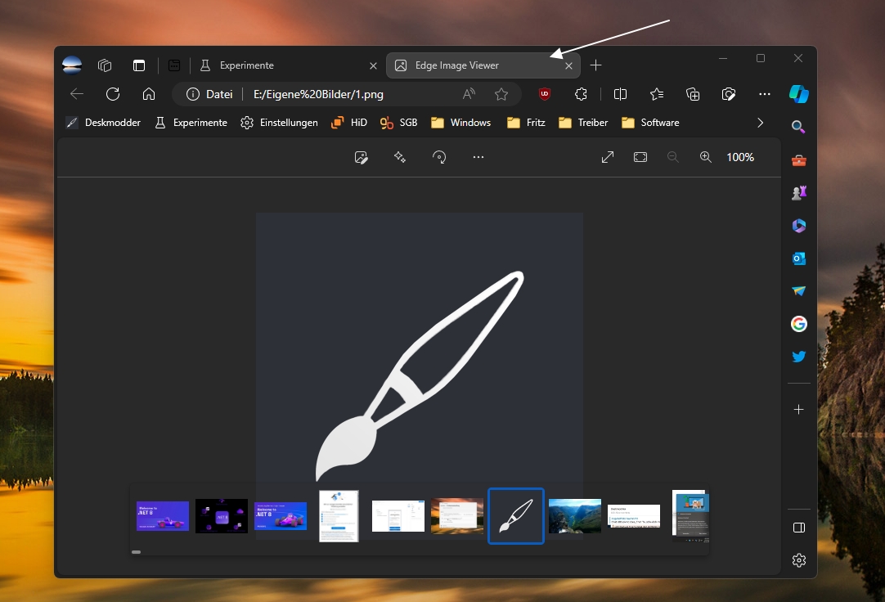885x602 pixels.
Task: Open the Outlook sidebar app
Action: [798, 258]
